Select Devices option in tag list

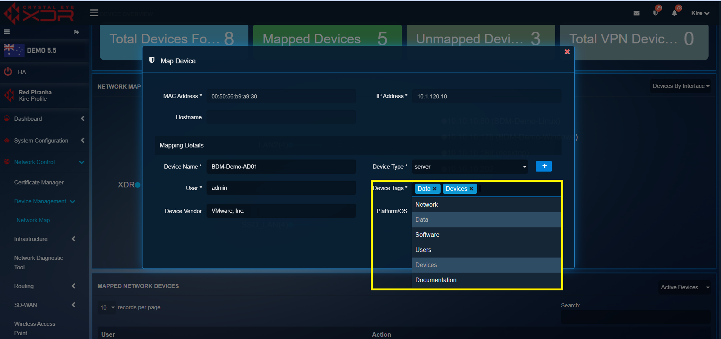[487, 265]
